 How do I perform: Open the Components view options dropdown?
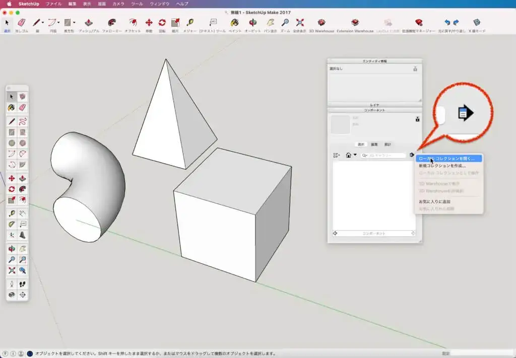336,155
